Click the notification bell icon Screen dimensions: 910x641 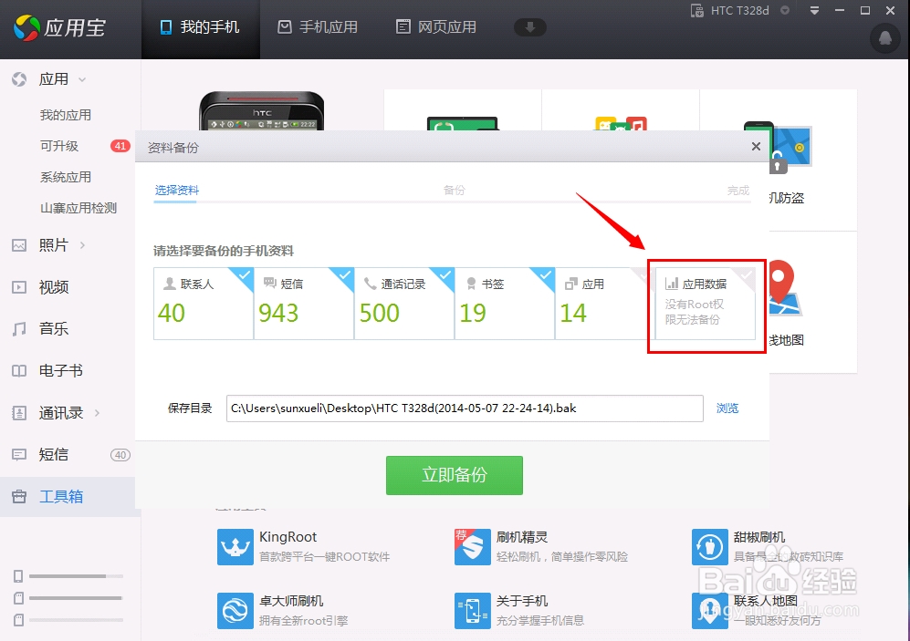[x=884, y=38]
